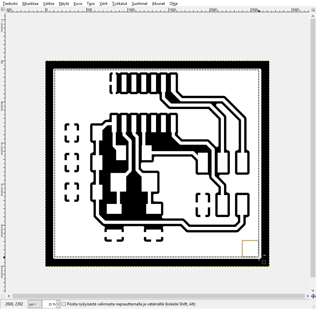Toggle Quick Mask button at bottom left
Screen dimensions: 316x309
[x=3, y=296]
